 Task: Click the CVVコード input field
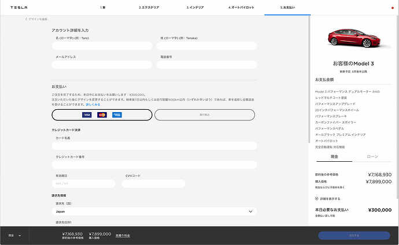153,184
